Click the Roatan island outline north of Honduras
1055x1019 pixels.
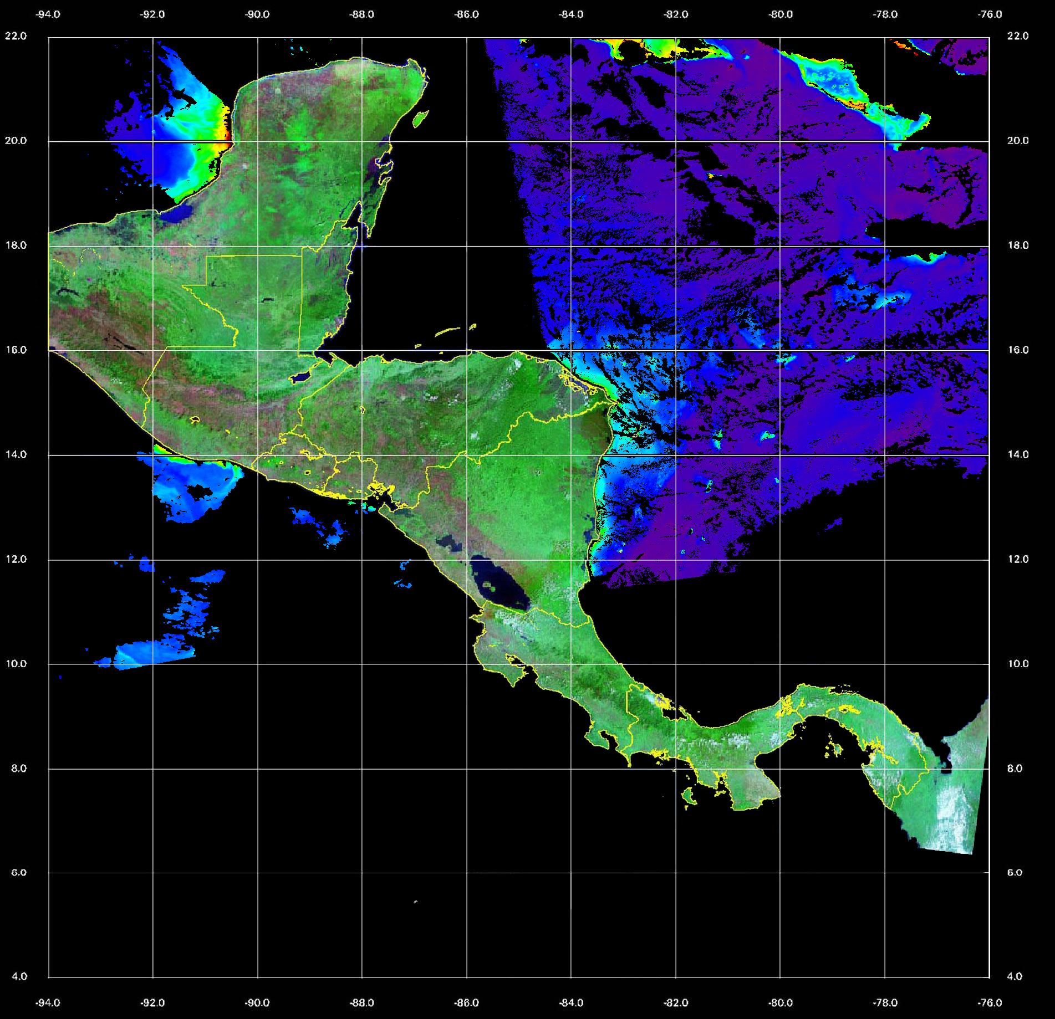click(447, 332)
